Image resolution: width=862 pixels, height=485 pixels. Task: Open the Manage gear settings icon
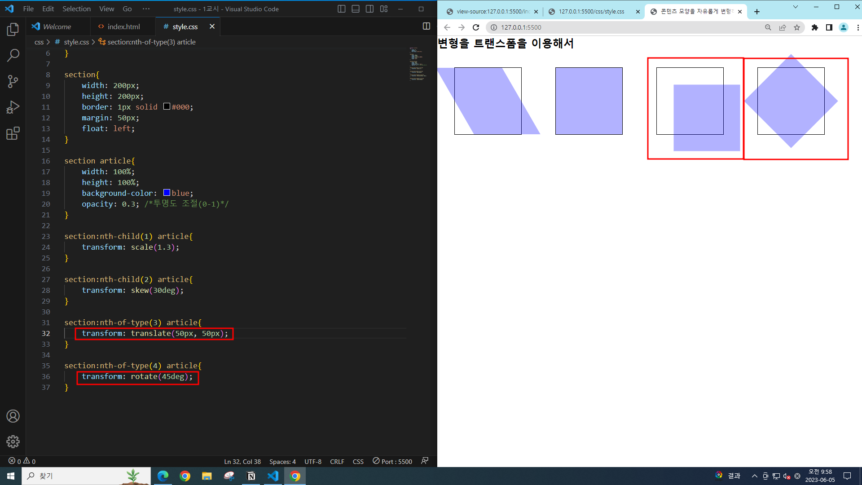13,442
